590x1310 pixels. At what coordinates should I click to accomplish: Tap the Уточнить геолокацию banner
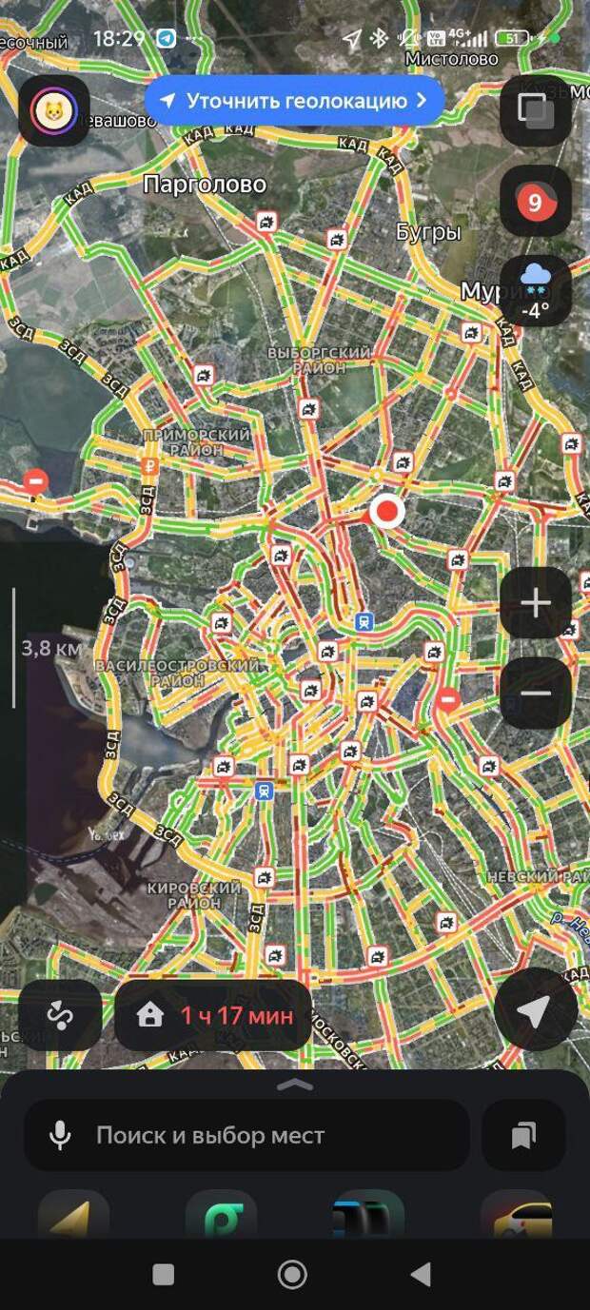[295, 101]
